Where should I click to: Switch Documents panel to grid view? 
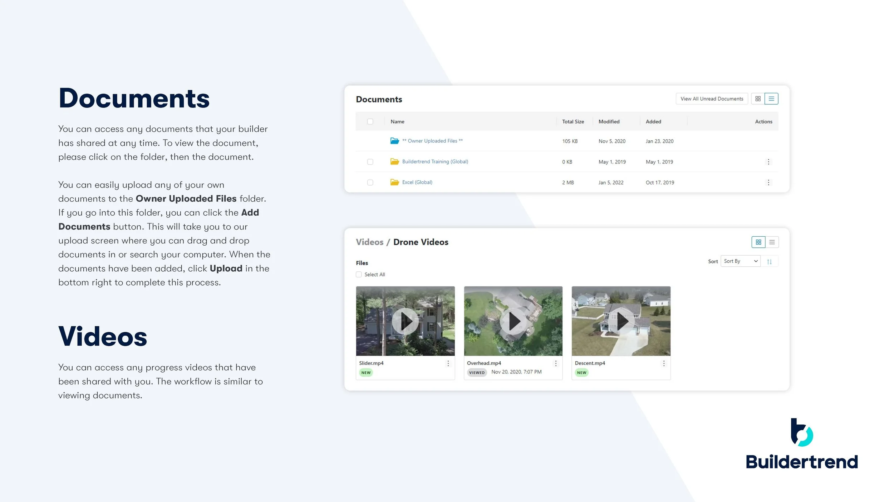[757, 99]
